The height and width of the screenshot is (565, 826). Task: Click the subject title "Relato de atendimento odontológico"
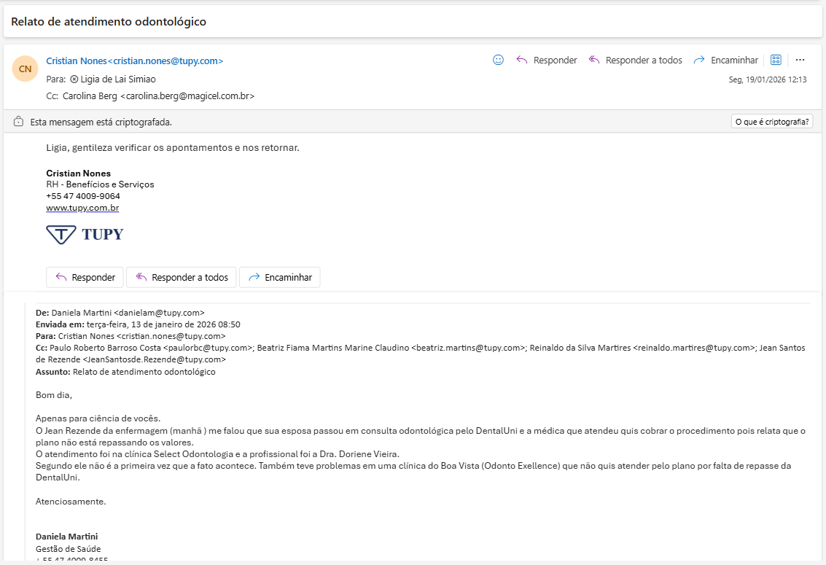109,22
